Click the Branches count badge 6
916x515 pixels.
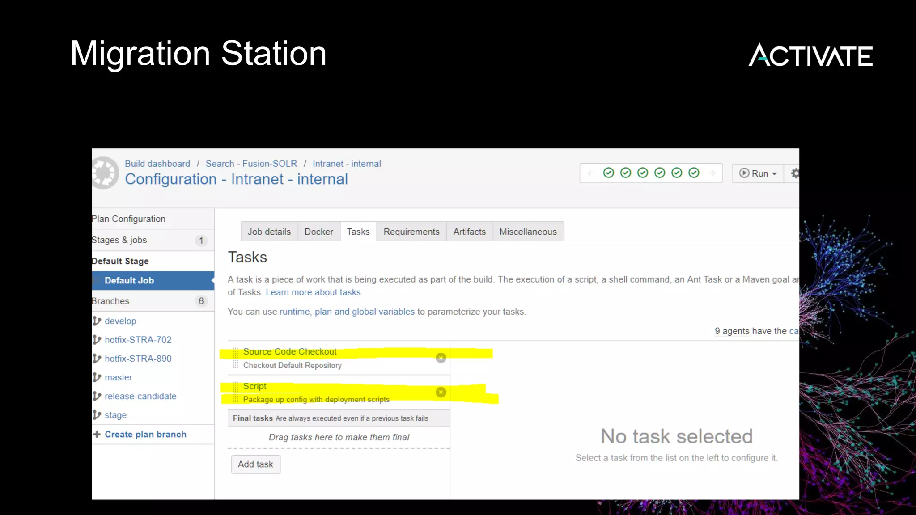[201, 301]
